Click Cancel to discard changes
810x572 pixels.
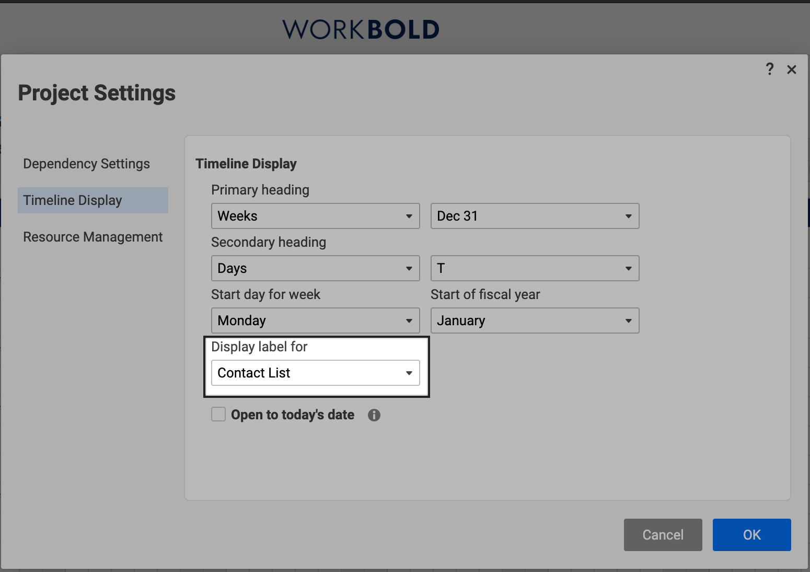[x=663, y=535]
